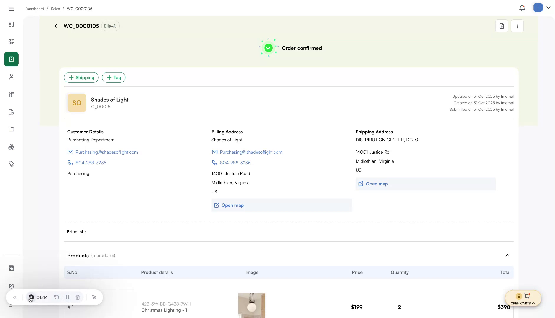The image size is (555, 318).
Task: Open the Dashboard grid icon in sidebar
Action: click(11, 24)
